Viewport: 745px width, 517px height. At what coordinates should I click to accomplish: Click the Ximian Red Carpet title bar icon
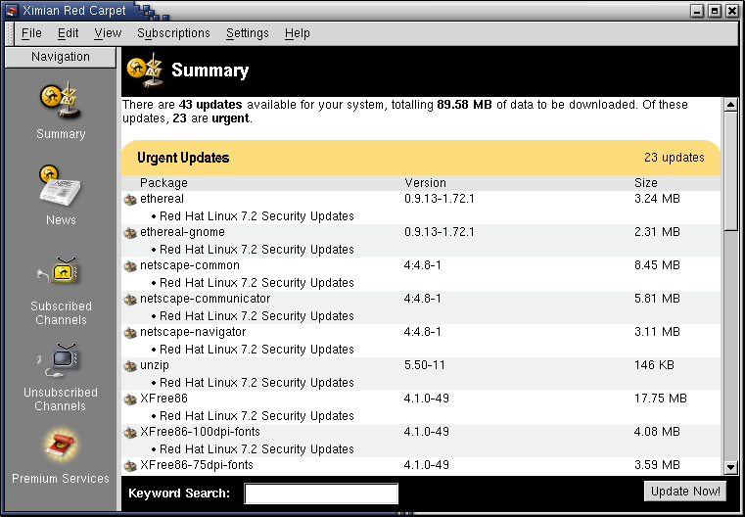click(x=12, y=11)
